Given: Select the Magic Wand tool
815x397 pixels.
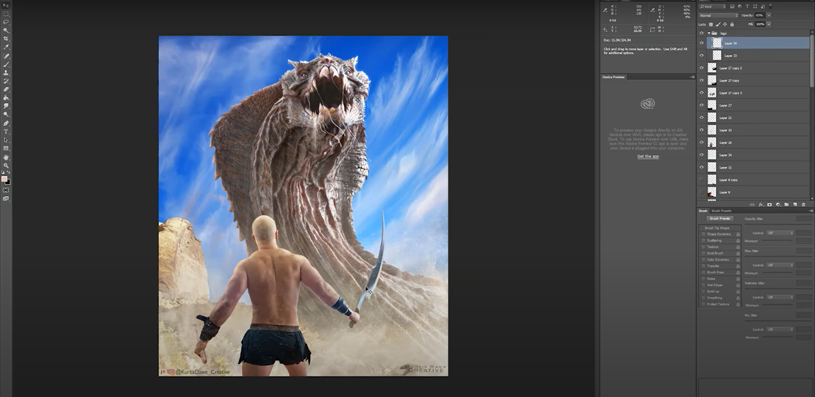Looking at the screenshot, I should (x=6, y=31).
